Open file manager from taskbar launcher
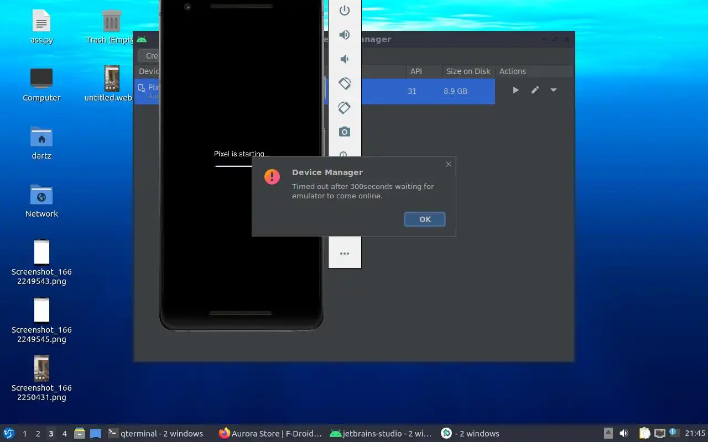Screen dimensions: 708x442 coord(80,434)
